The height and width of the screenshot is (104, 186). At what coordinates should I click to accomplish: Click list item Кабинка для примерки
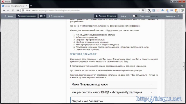point(87,37)
